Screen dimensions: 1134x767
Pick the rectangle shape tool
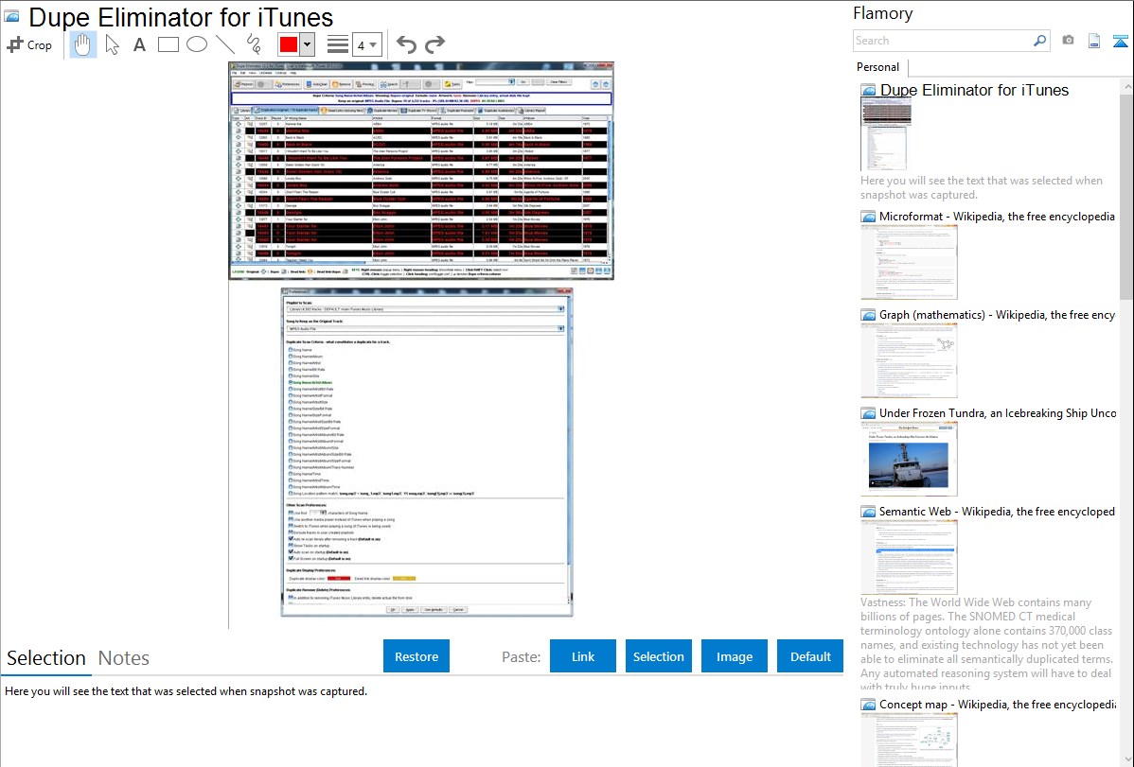tap(168, 44)
